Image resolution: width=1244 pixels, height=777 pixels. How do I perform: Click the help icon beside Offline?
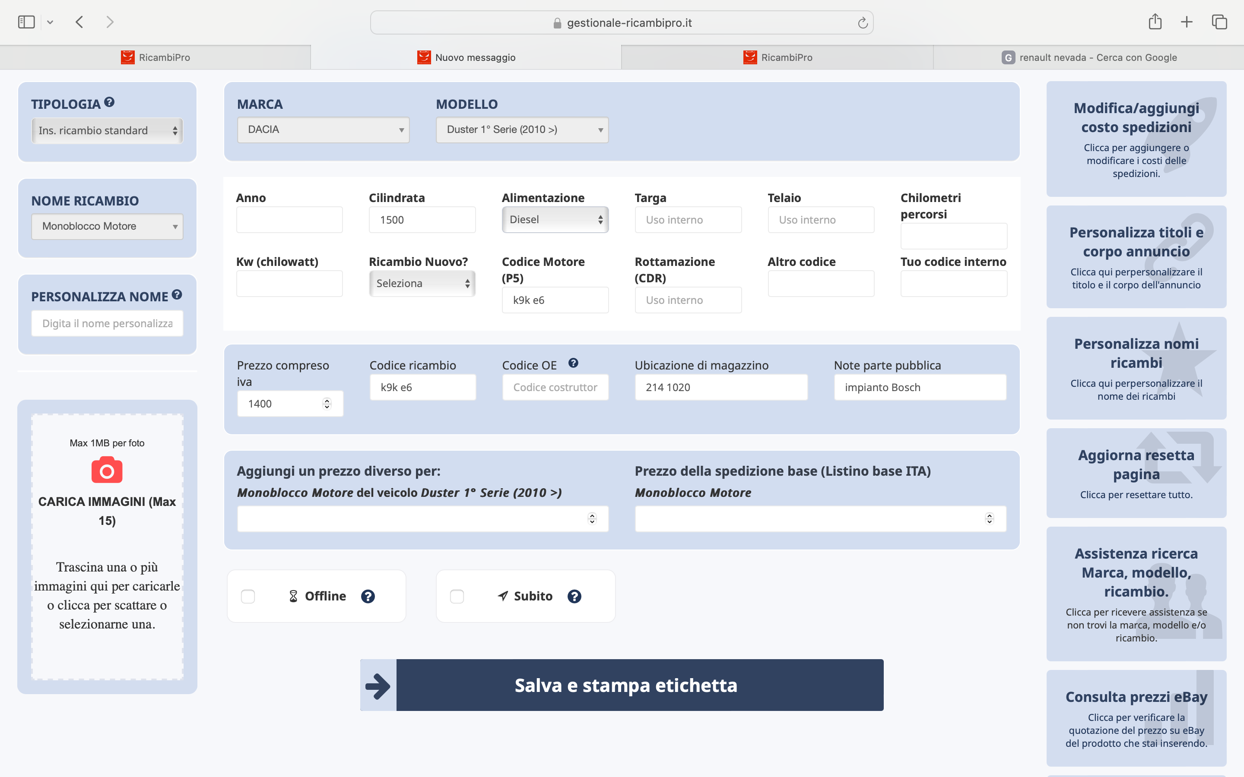pyautogui.click(x=368, y=596)
